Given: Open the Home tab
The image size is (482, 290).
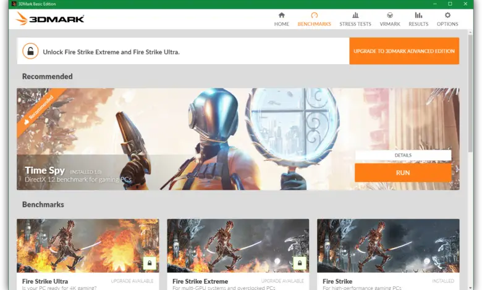Looking at the screenshot, I should pos(282,19).
